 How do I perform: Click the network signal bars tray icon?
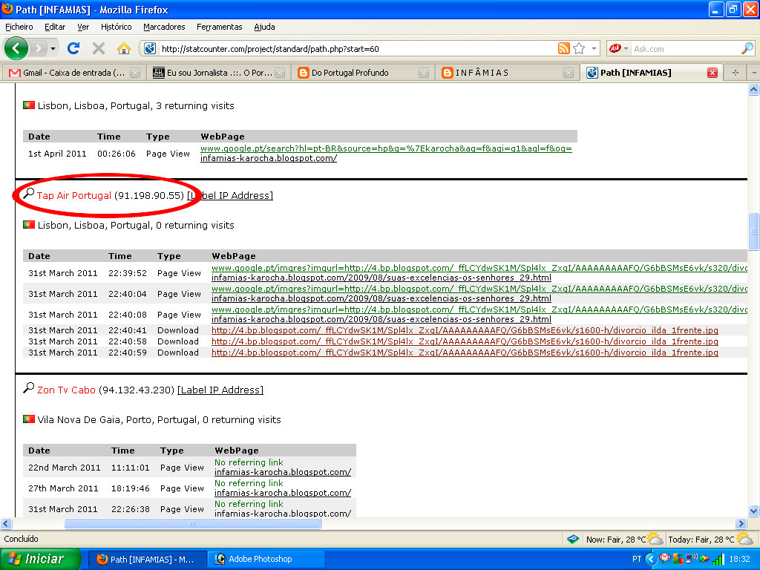point(718,560)
